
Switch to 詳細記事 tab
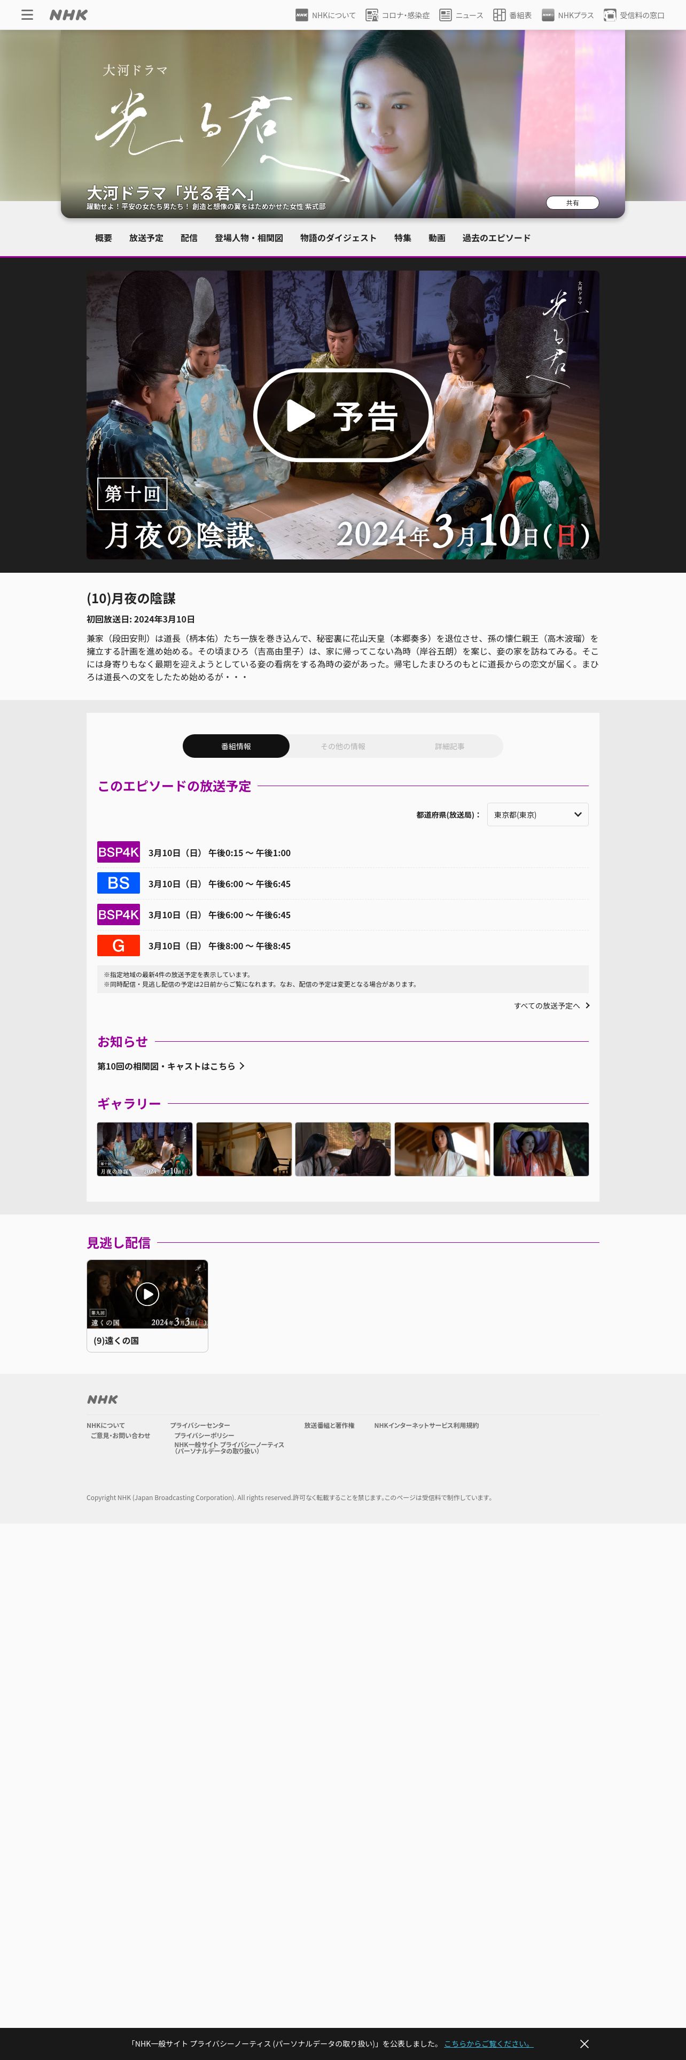coord(450,746)
